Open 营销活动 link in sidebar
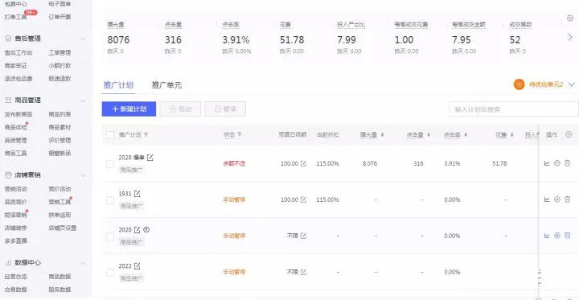 click(15, 189)
